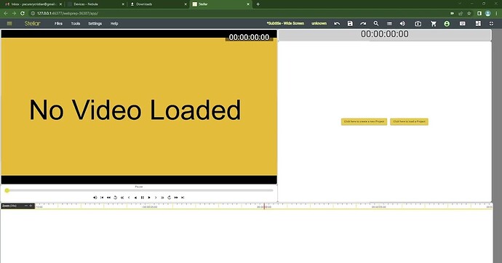Mute audio in video player controls

click(x=95, y=198)
